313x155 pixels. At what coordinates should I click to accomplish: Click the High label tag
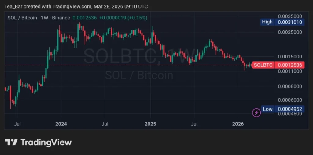(267, 22)
